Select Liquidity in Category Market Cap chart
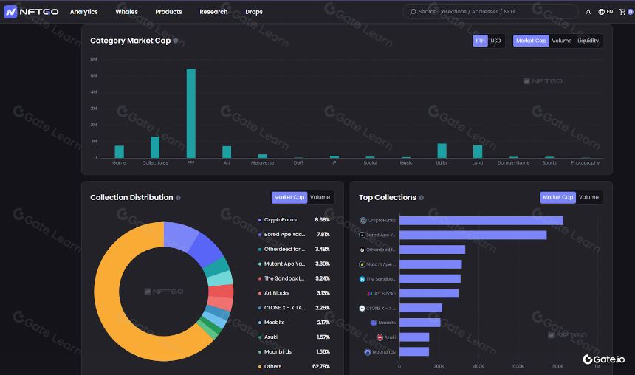This screenshot has height=375, width=635. [x=588, y=41]
